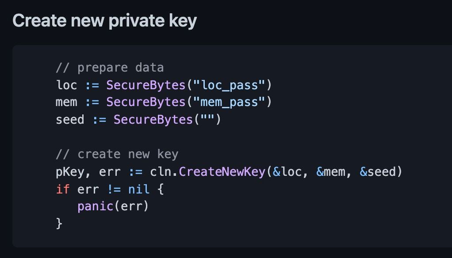Click the red "if" keyword
452x258 pixels.
(63, 189)
